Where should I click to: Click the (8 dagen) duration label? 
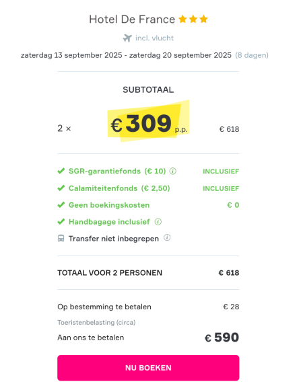[x=252, y=55]
